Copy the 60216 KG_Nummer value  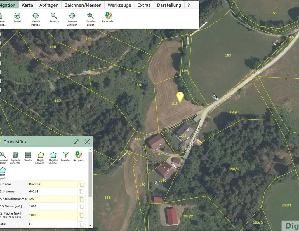tap(81, 192)
